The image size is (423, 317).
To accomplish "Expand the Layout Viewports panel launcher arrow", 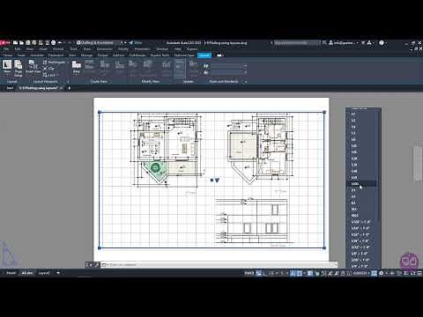I will click(69, 81).
